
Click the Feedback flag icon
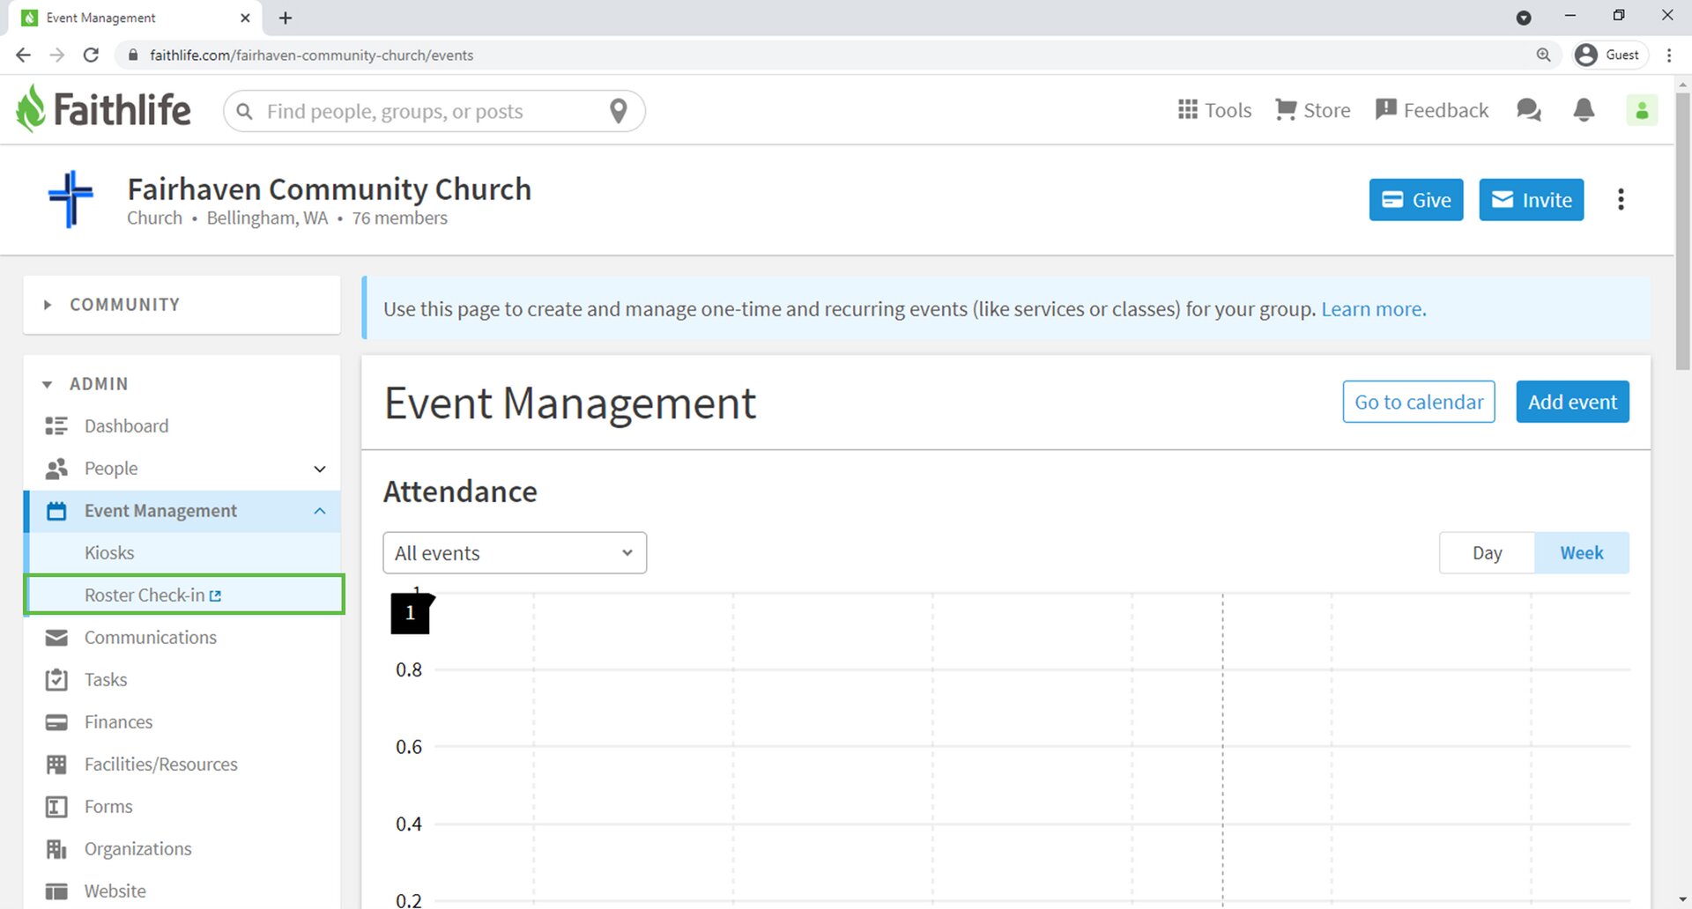point(1386,109)
